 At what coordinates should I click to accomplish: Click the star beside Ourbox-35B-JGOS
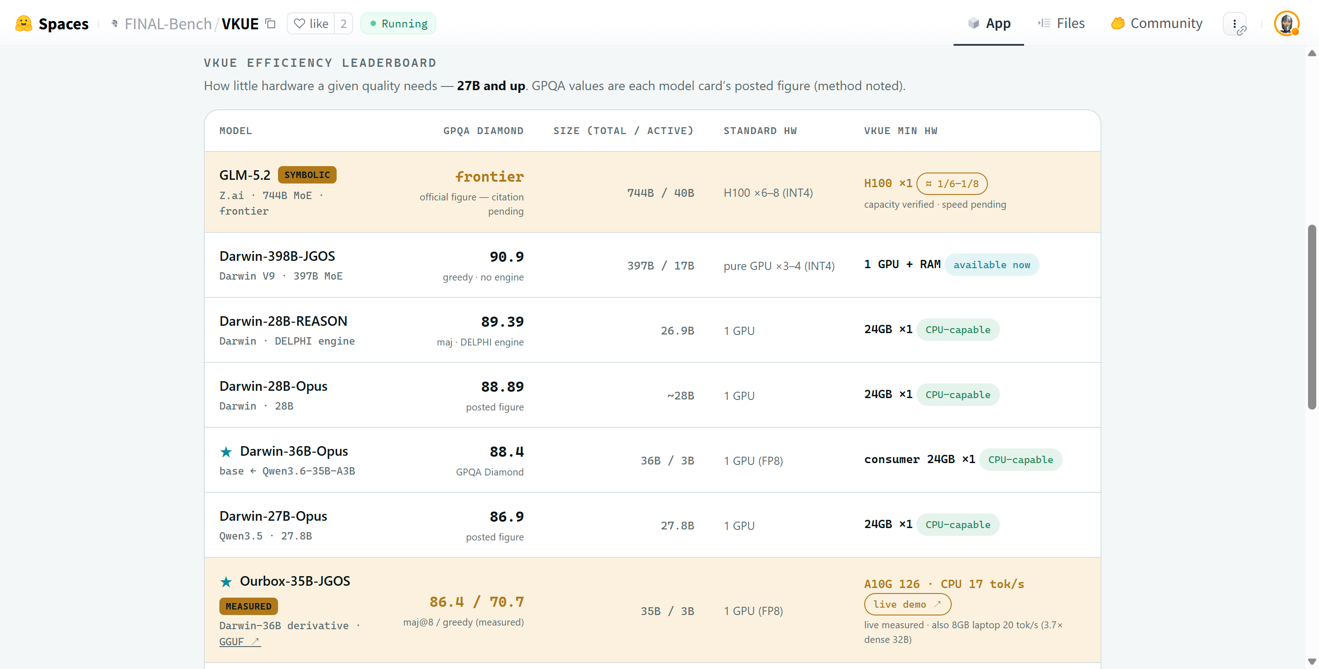(226, 582)
